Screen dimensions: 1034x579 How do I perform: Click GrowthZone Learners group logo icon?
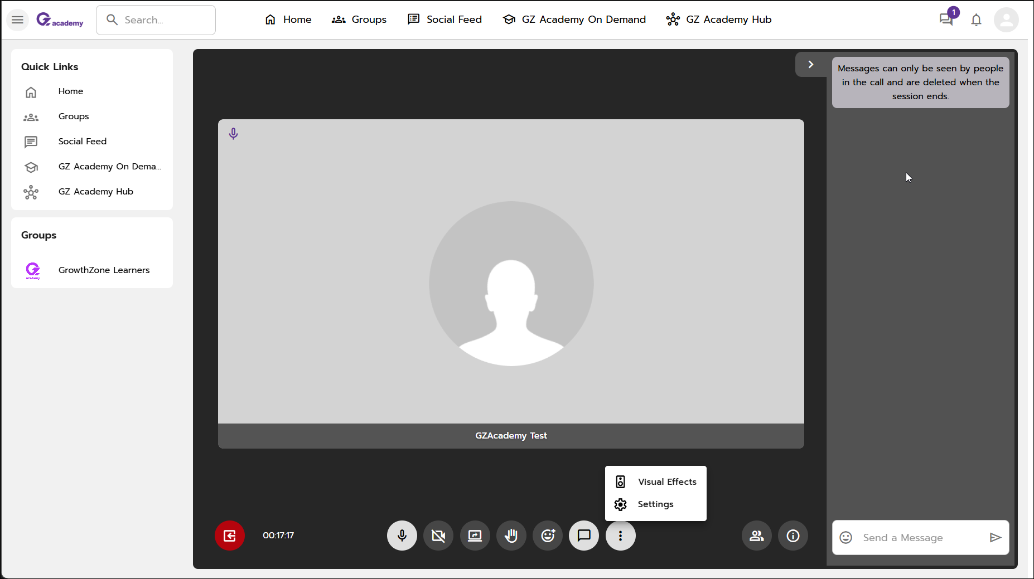tap(33, 270)
